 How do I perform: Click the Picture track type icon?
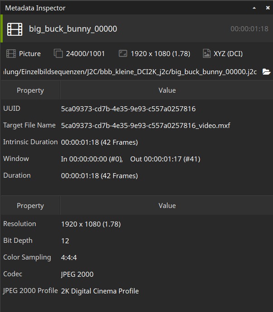[x=11, y=54]
